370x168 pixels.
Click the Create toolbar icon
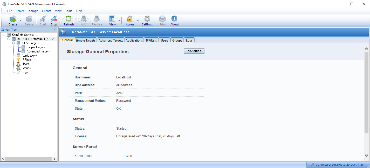[x=13, y=19]
